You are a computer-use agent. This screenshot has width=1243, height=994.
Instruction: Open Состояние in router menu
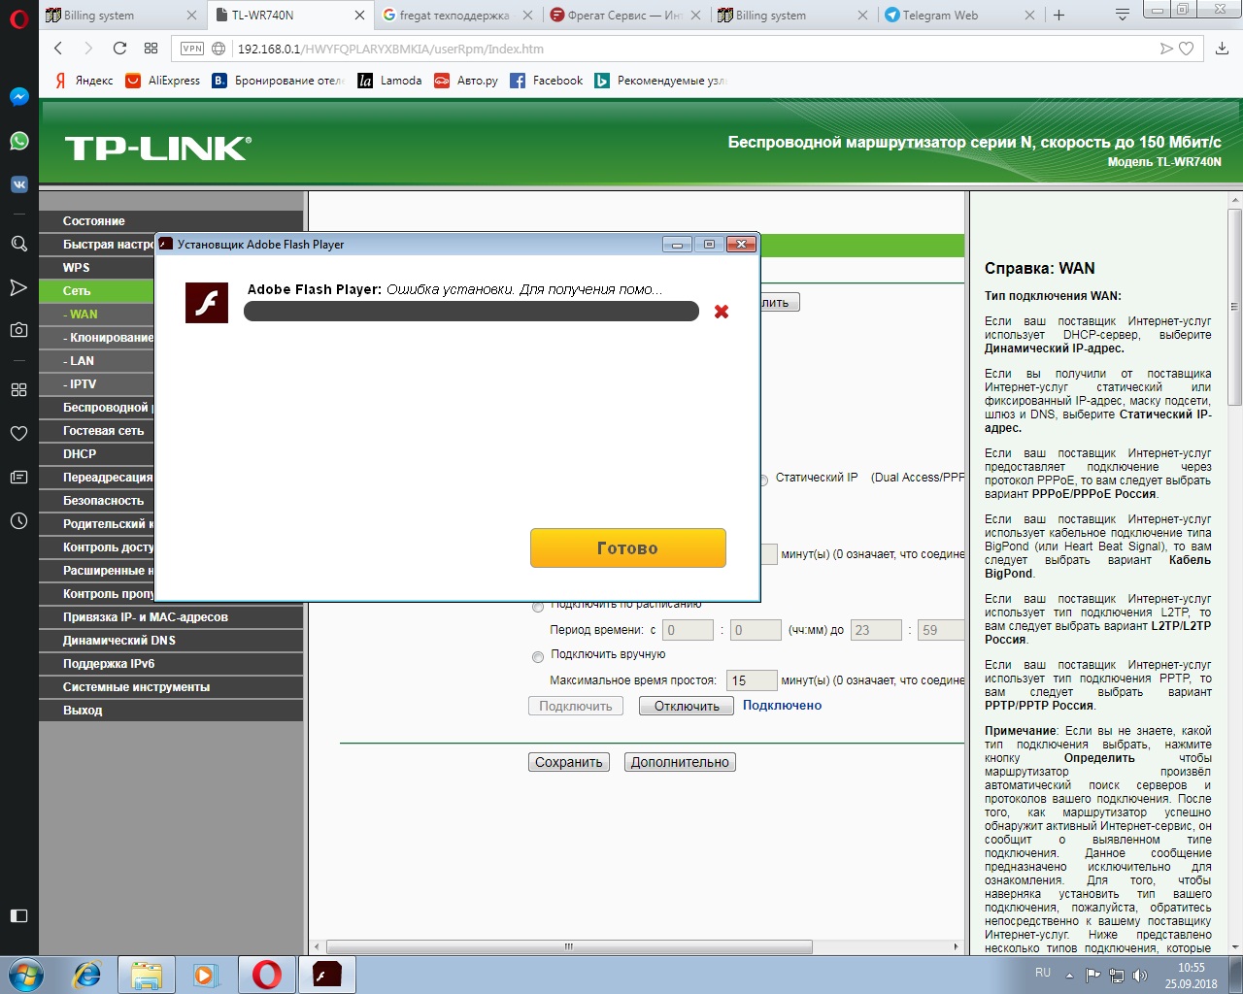(171, 221)
